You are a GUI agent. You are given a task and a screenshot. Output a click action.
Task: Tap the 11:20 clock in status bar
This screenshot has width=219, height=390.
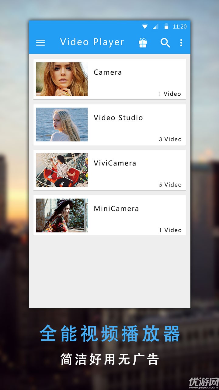click(x=179, y=27)
